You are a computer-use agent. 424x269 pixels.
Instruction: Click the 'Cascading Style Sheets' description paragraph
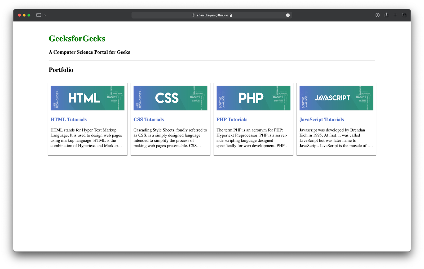[170, 138]
